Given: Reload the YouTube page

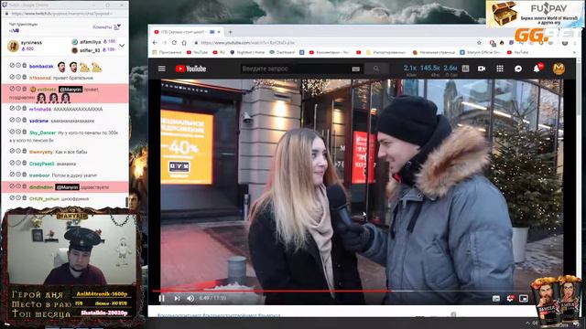Looking at the screenshot, I should (x=174, y=43).
